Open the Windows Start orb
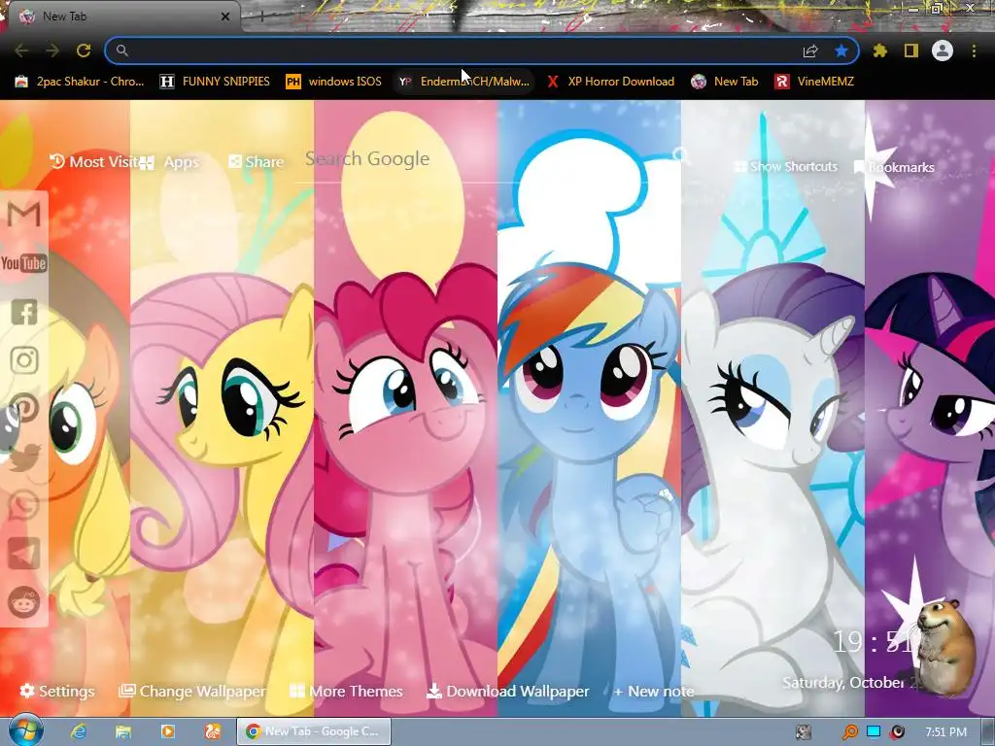Viewport: 995px width, 746px height. pyautogui.click(x=25, y=730)
